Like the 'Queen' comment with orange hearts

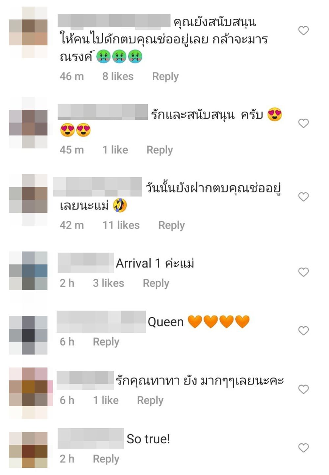pyautogui.click(x=303, y=330)
